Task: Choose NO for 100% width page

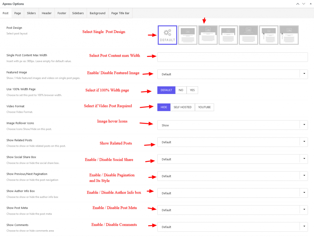Action: tap(181, 90)
